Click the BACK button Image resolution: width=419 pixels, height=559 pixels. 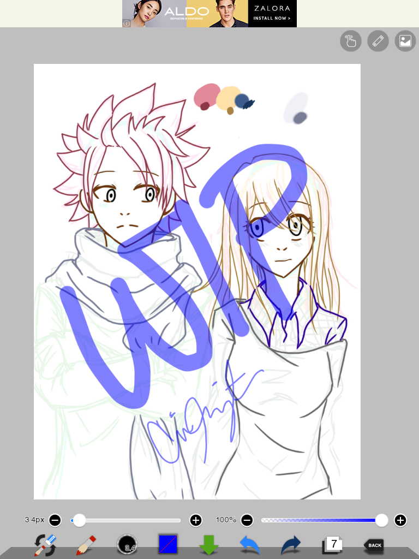click(x=373, y=545)
